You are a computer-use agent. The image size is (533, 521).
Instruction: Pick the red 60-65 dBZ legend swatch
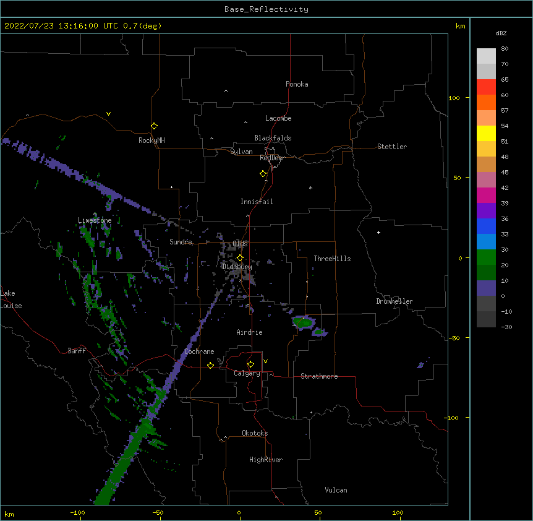click(486, 87)
